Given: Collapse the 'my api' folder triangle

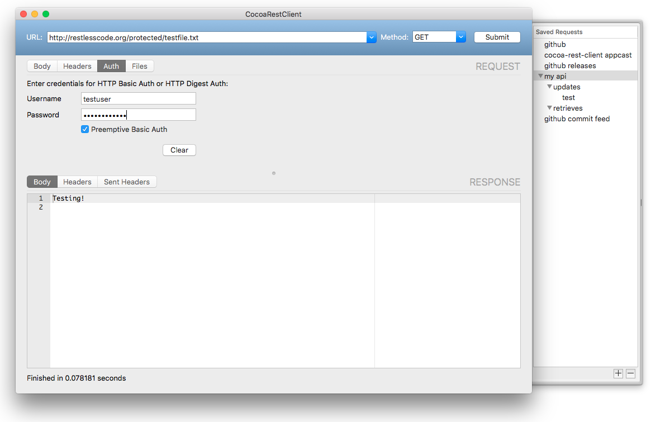Looking at the screenshot, I should tap(540, 76).
